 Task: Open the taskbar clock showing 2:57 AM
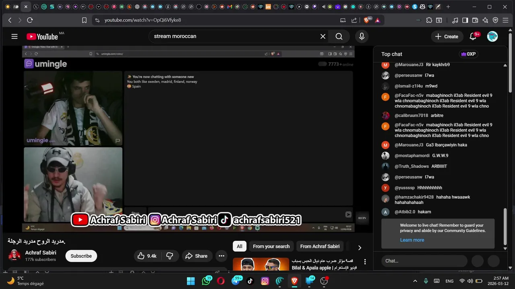click(498, 281)
